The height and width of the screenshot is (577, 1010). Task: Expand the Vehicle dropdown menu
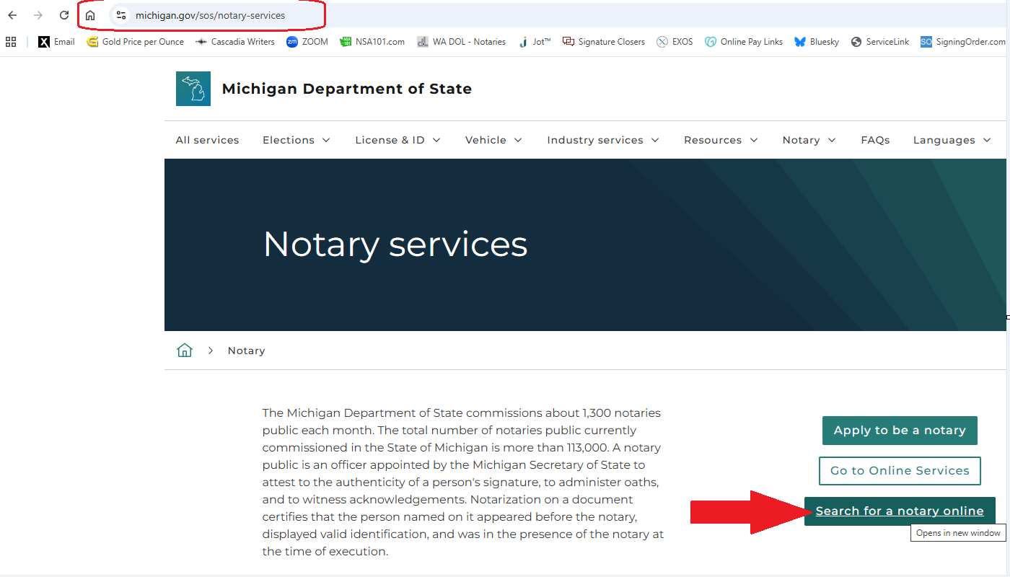[x=493, y=140]
